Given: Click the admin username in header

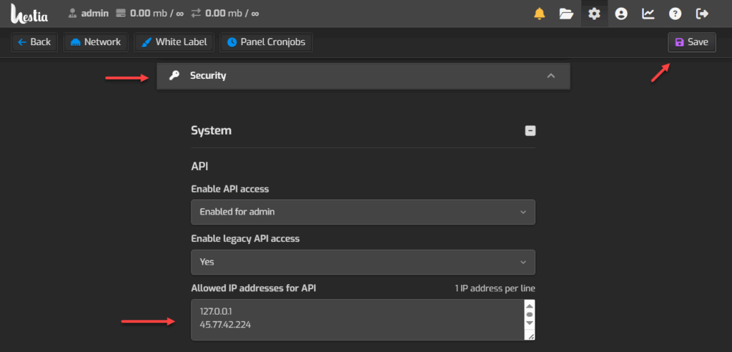Looking at the screenshot, I should (x=94, y=14).
